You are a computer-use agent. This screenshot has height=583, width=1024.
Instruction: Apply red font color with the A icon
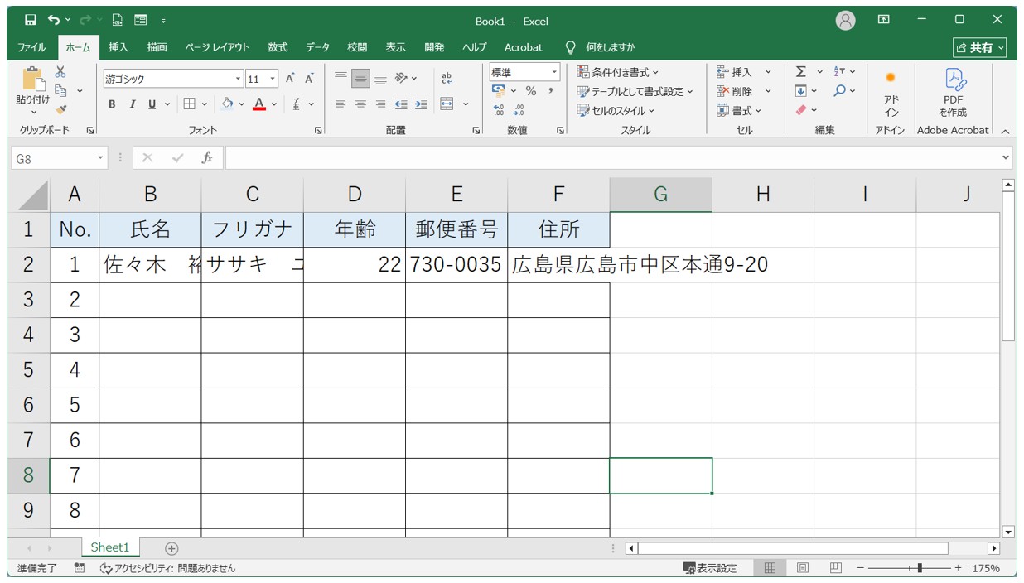tap(259, 104)
